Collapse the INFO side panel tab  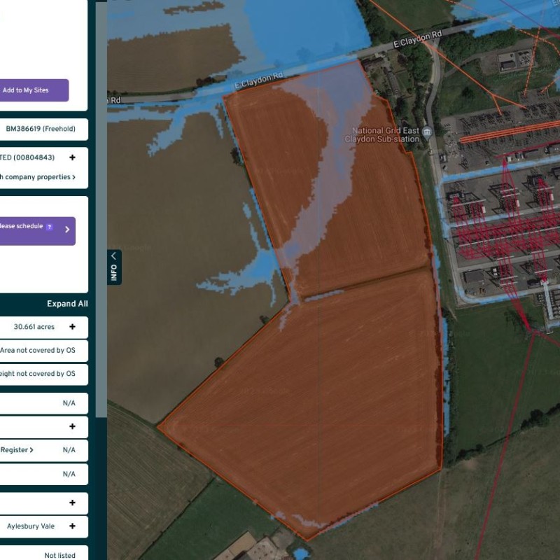click(113, 267)
